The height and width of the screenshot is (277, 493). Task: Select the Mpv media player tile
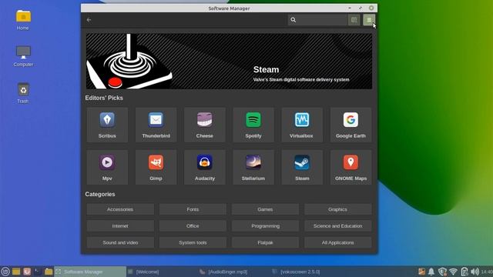pyautogui.click(x=107, y=168)
